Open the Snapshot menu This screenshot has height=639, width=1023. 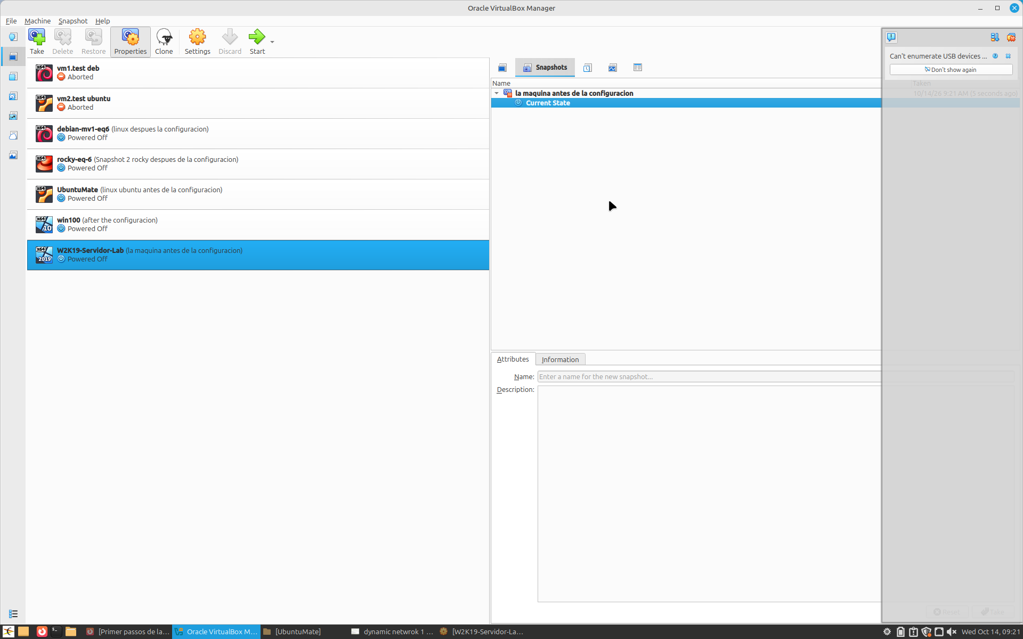click(73, 21)
